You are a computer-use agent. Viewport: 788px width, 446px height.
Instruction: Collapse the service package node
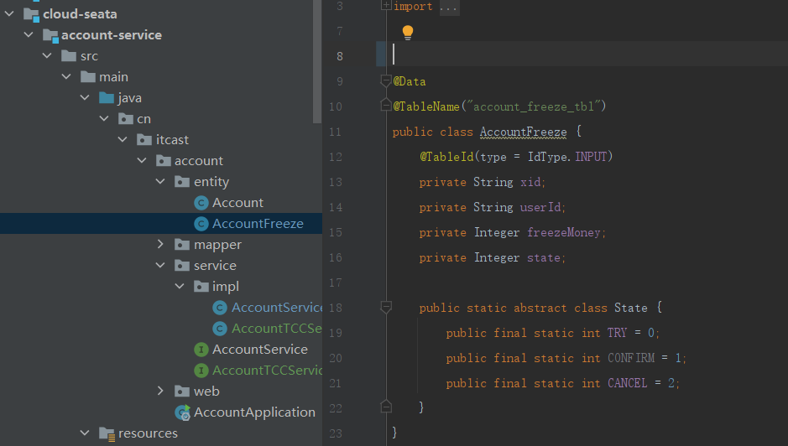160,265
